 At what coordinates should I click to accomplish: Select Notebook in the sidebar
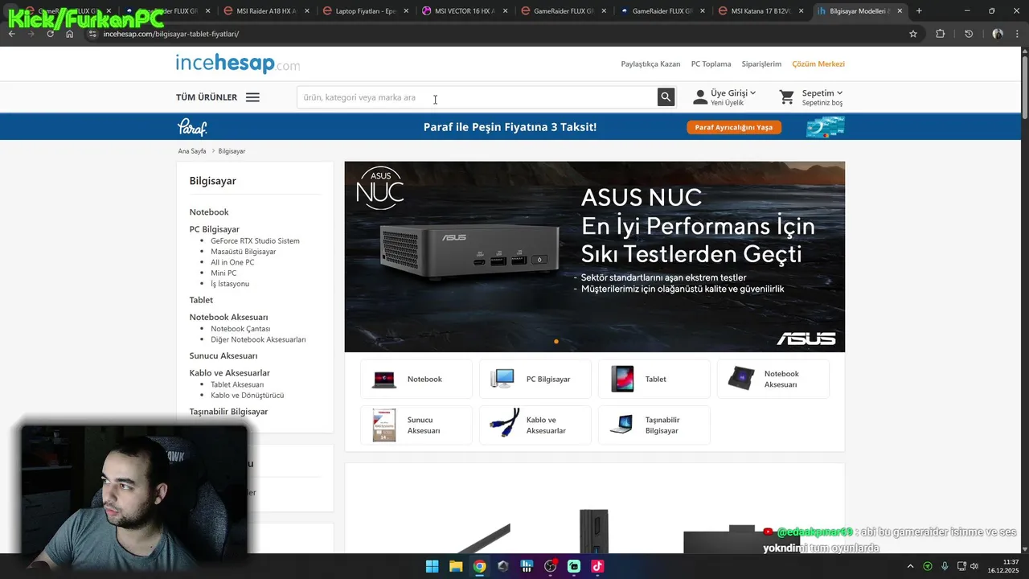pyautogui.click(x=209, y=212)
